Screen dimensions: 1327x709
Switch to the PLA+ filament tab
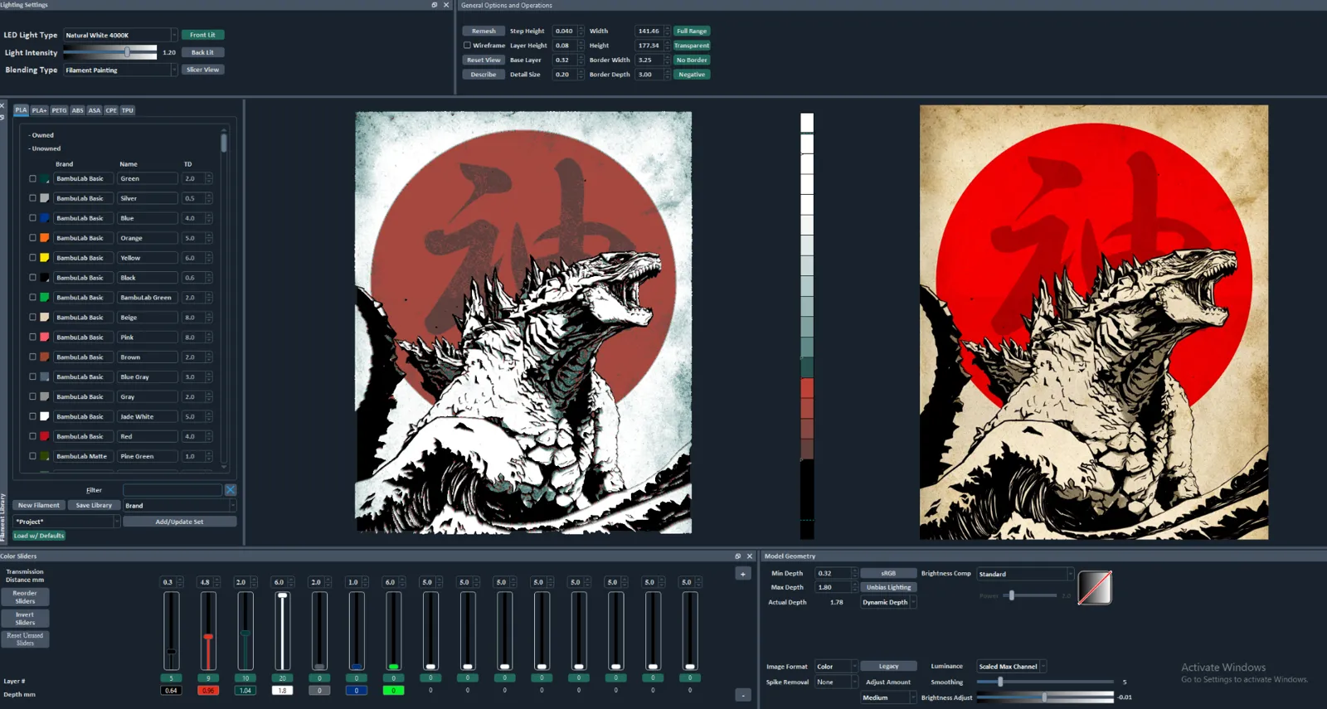[39, 110]
